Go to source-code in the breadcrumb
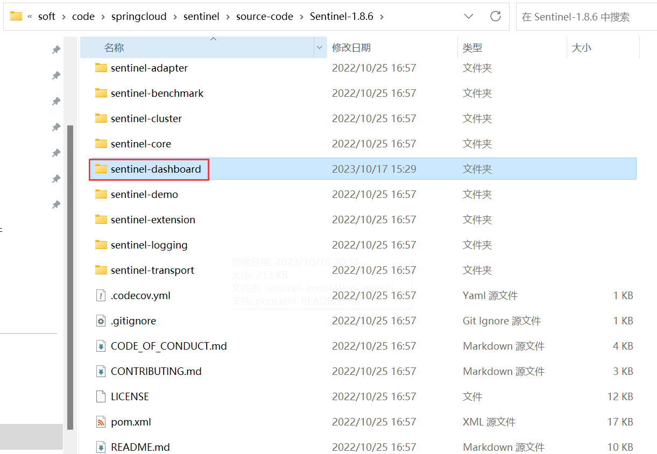657x454 pixels. pos(265,17)
